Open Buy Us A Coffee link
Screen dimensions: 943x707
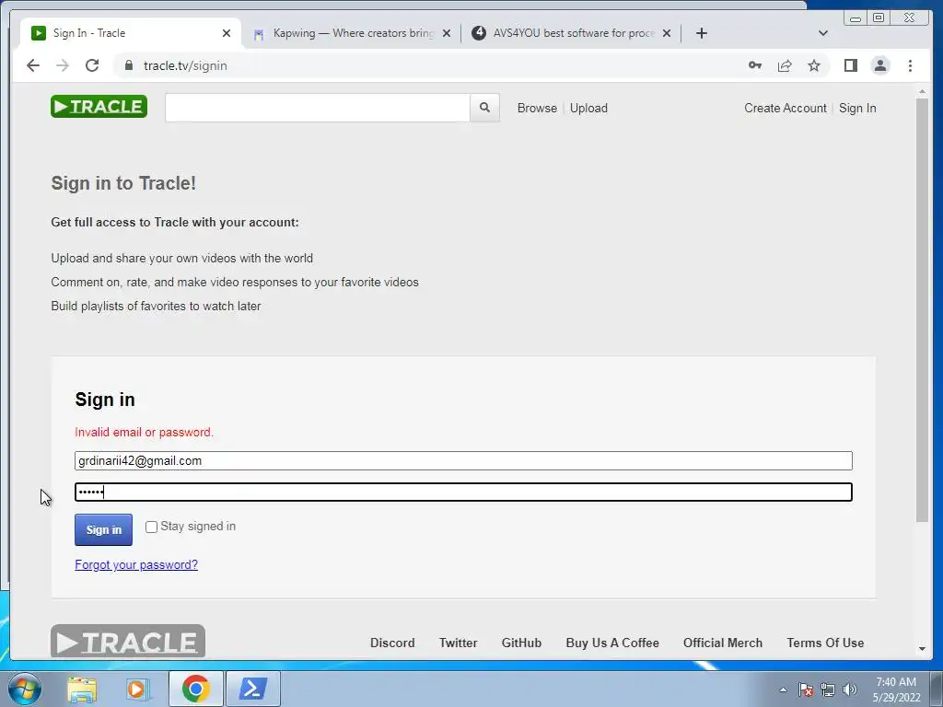point(612,643)
